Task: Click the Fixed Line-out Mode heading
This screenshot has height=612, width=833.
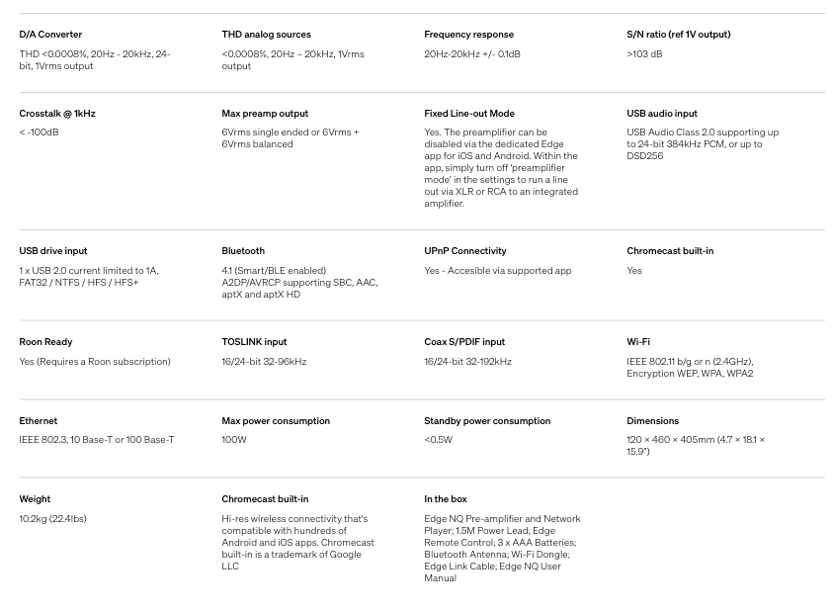Action: pyautogui.click(x=469, y=114)
